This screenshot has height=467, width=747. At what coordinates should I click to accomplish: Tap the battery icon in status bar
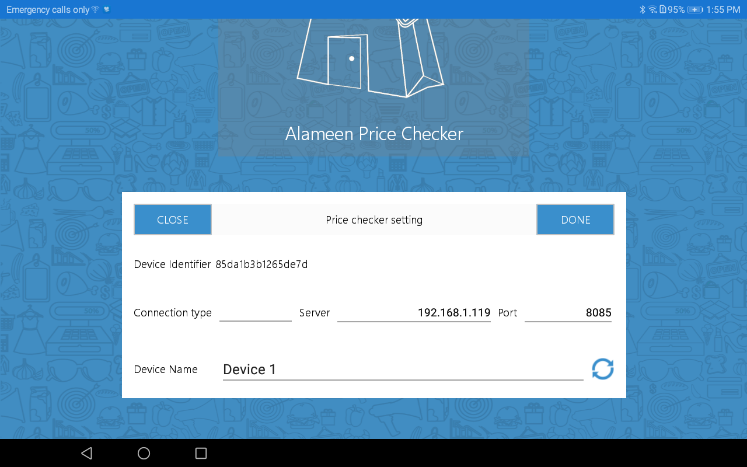(x=695, y=9)
